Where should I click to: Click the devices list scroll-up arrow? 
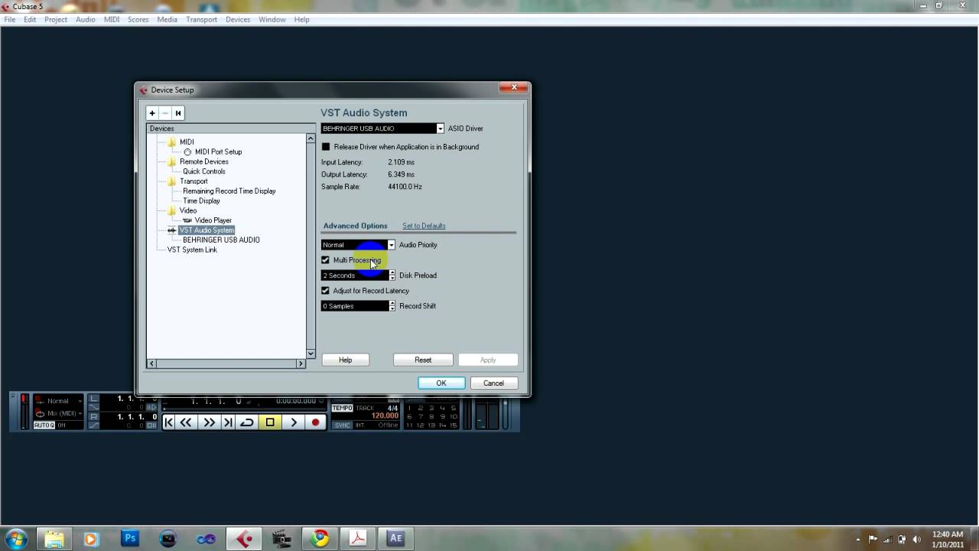pyautogui.click(x=311, y=139)
